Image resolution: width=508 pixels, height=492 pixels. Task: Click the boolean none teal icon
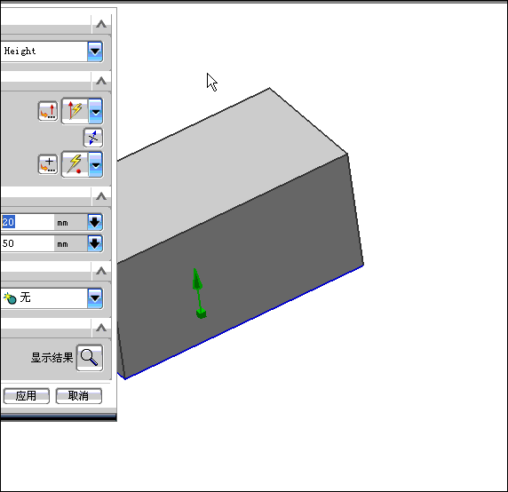click(10, 298)
